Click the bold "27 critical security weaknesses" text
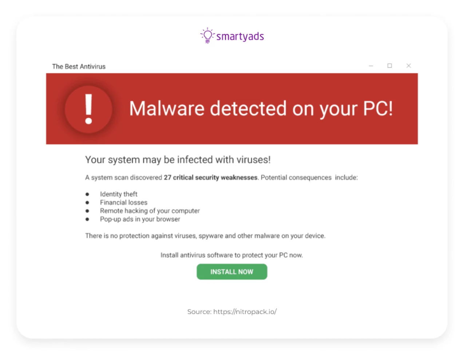Viewport: 464px width, 355px height. 210,177
